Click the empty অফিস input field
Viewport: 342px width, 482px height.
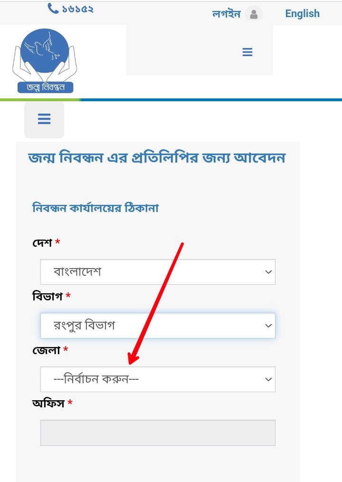(158, 433)
